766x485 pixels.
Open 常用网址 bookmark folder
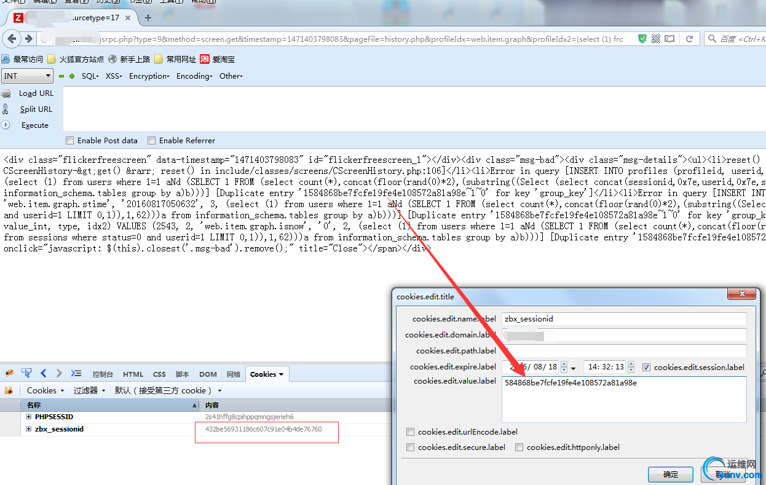(175, 59)
